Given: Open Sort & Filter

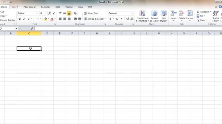Looking at the screenshot, I should pyautogui.click(x=216, y=16).
